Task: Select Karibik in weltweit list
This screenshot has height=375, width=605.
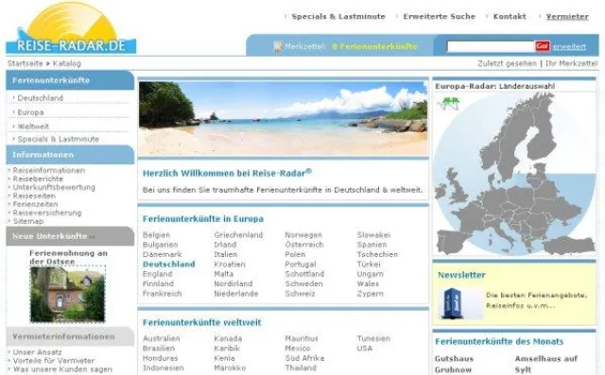Action: click(227, 348)
